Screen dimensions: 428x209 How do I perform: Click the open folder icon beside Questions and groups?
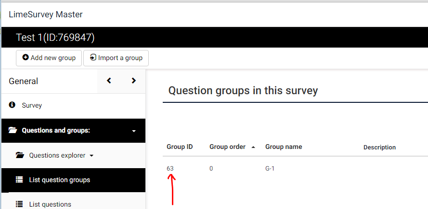(13, 130)
